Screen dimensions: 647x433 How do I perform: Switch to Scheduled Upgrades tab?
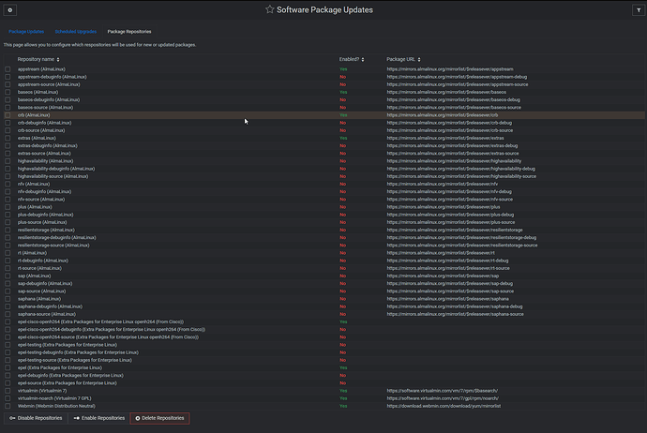pos(76,31)
